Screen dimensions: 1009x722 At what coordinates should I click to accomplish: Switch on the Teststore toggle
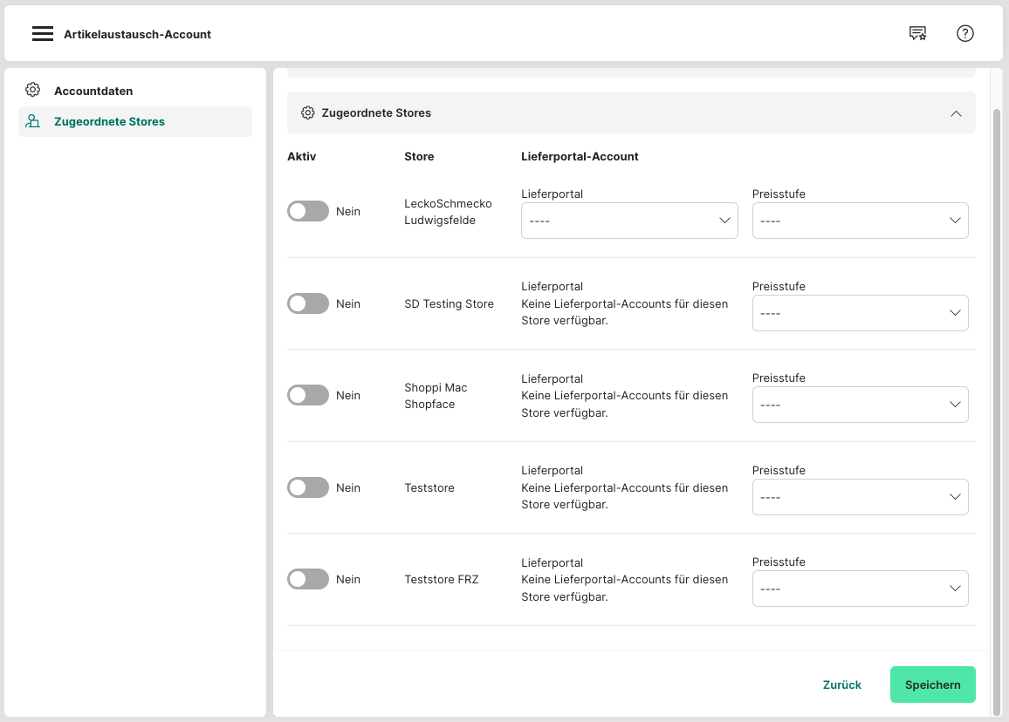coord(307,487)
